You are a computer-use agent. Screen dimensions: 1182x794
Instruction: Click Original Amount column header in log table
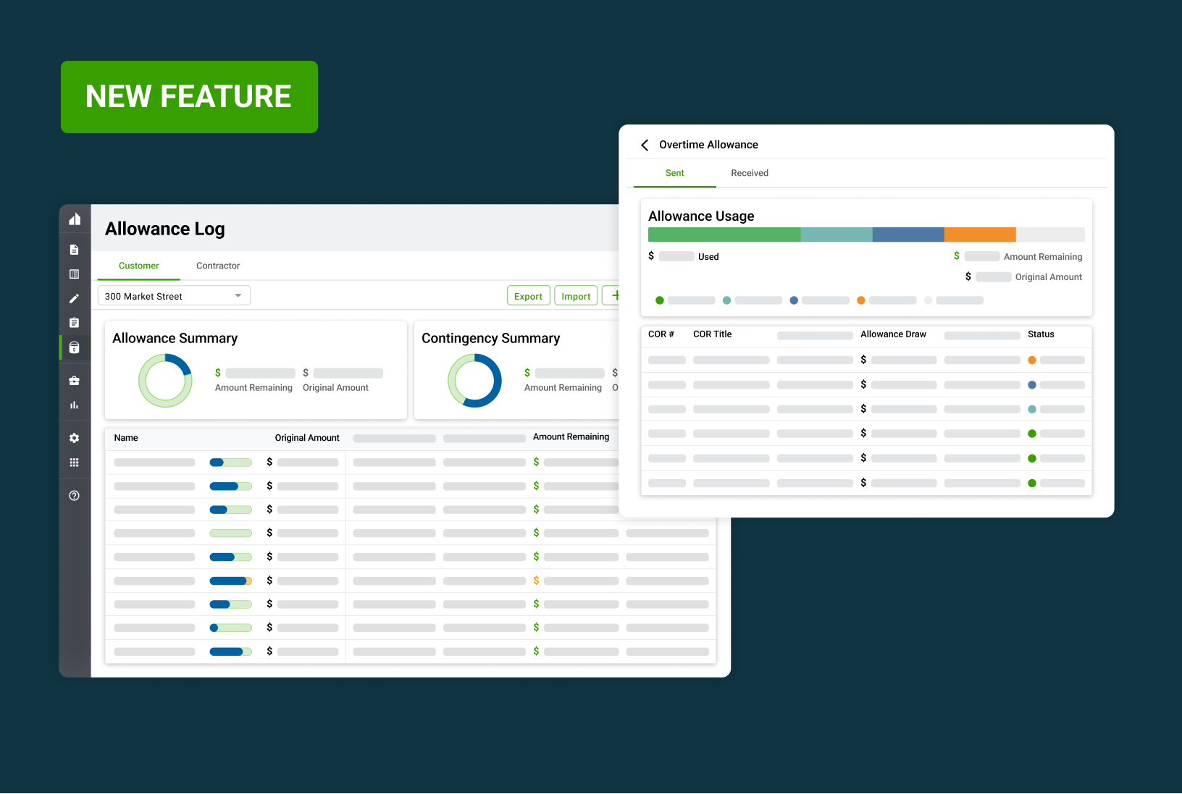coord(307,438)
